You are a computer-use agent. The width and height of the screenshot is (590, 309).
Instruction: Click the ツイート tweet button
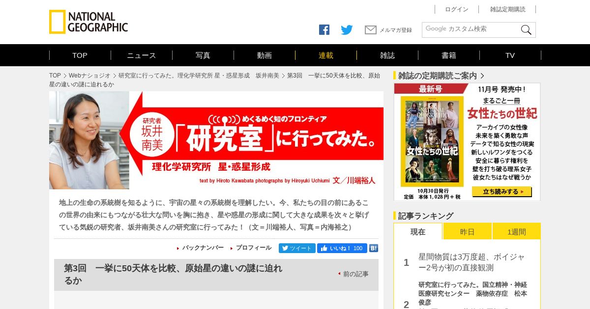click(297, 248)
